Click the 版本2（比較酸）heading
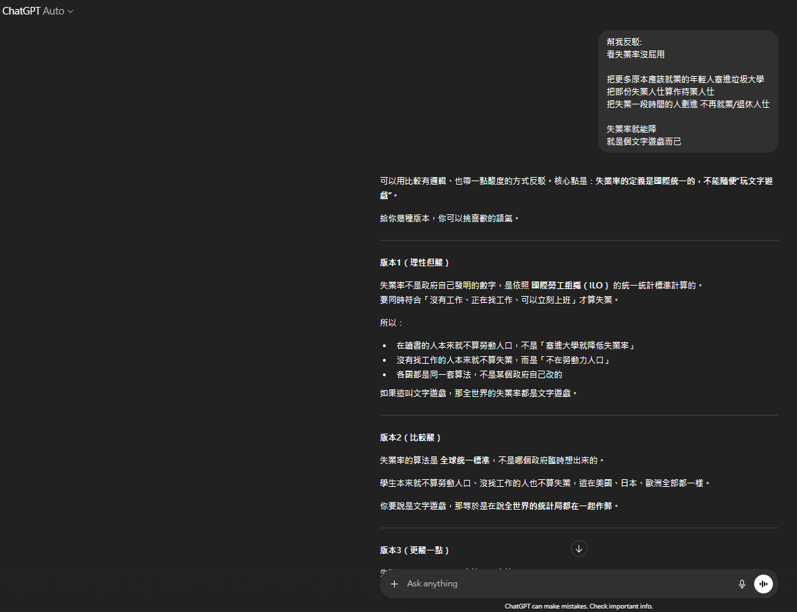The image size is (797, 612). pos(411,438)
